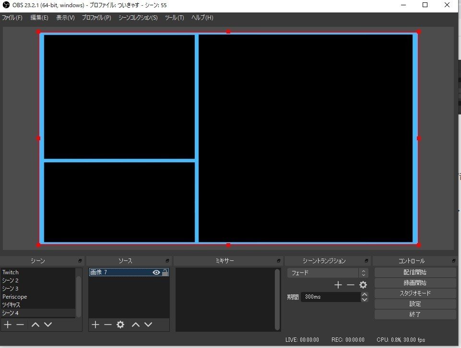
Task: Add a scene transition with plus icon
Action: (338, 285)
